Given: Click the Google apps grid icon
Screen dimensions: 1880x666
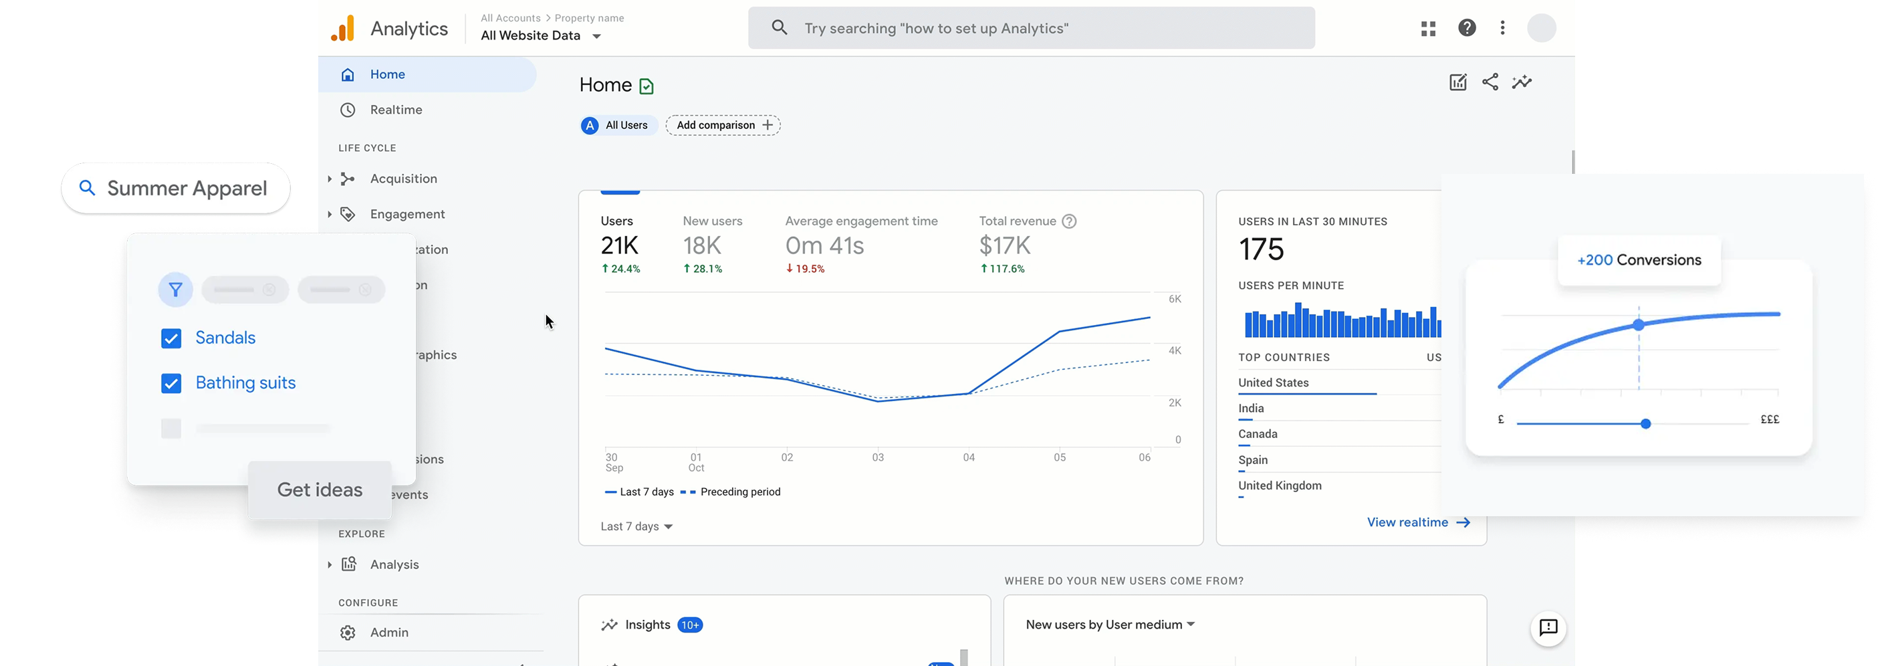Looking at the screenshot, I should [x=1428, y=29].
